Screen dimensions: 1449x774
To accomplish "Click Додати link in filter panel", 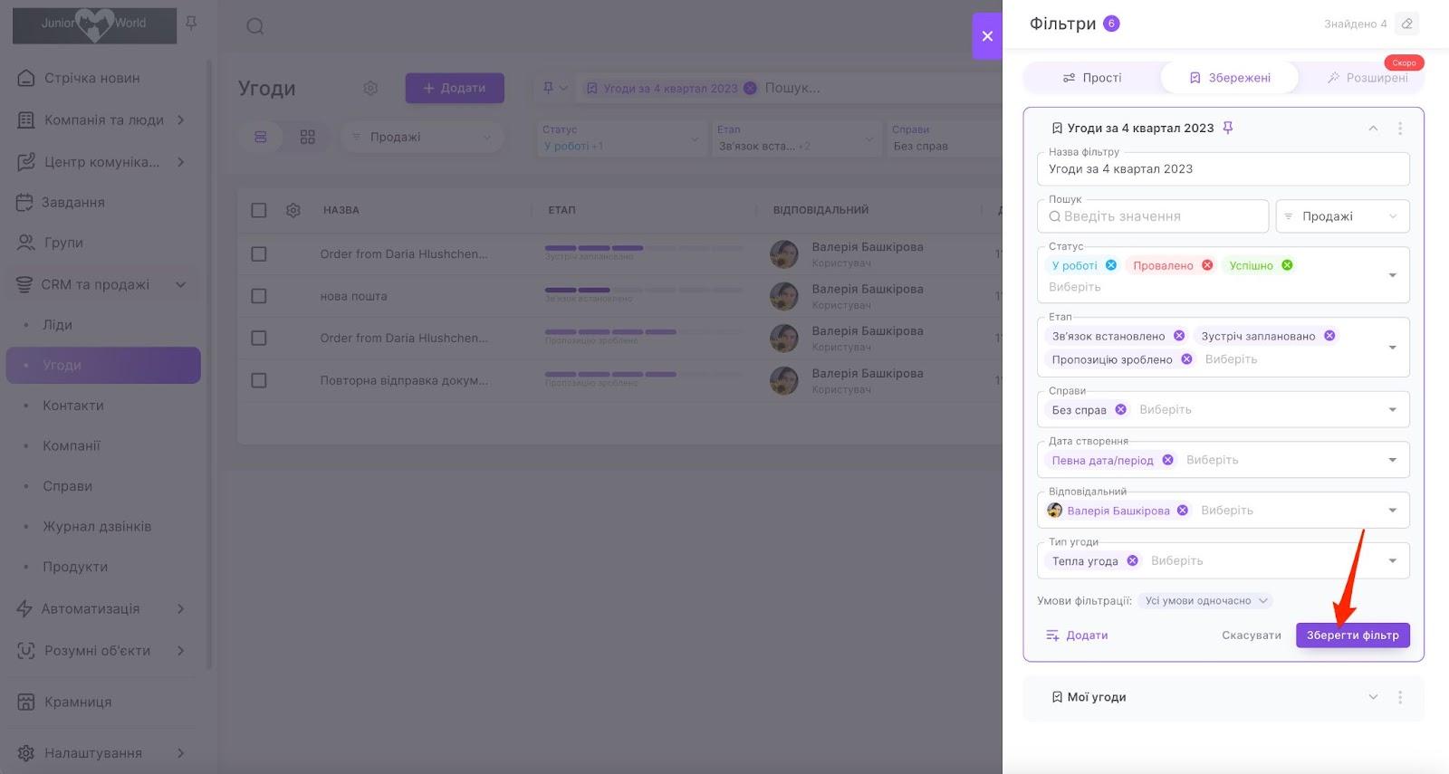I will [x=1077, y=635].
